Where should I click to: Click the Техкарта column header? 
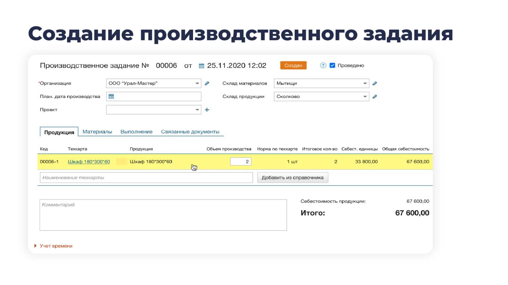pyautogui.click(x=77, y=149)
